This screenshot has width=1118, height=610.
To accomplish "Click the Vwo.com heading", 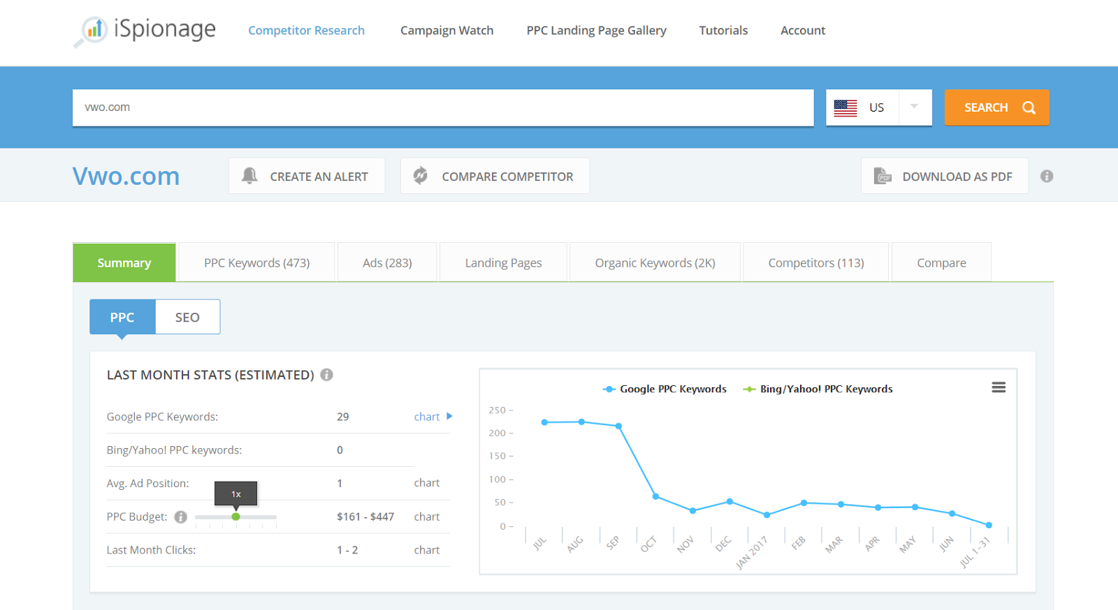I will (126, 176).
